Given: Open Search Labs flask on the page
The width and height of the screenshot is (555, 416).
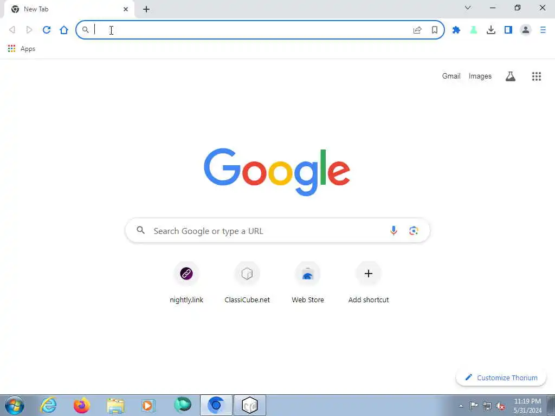Looking at the screenshot, I should (x=511, y=76).
